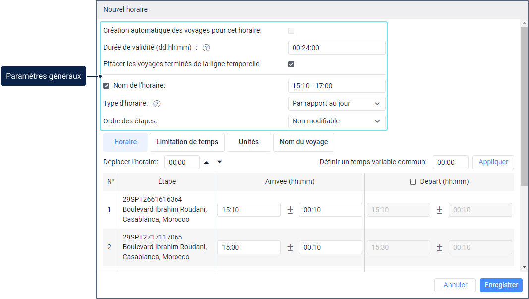Viewport: 529px width, 299px height.
Task: Click the scrollbar up arrow
Action: 524,23
